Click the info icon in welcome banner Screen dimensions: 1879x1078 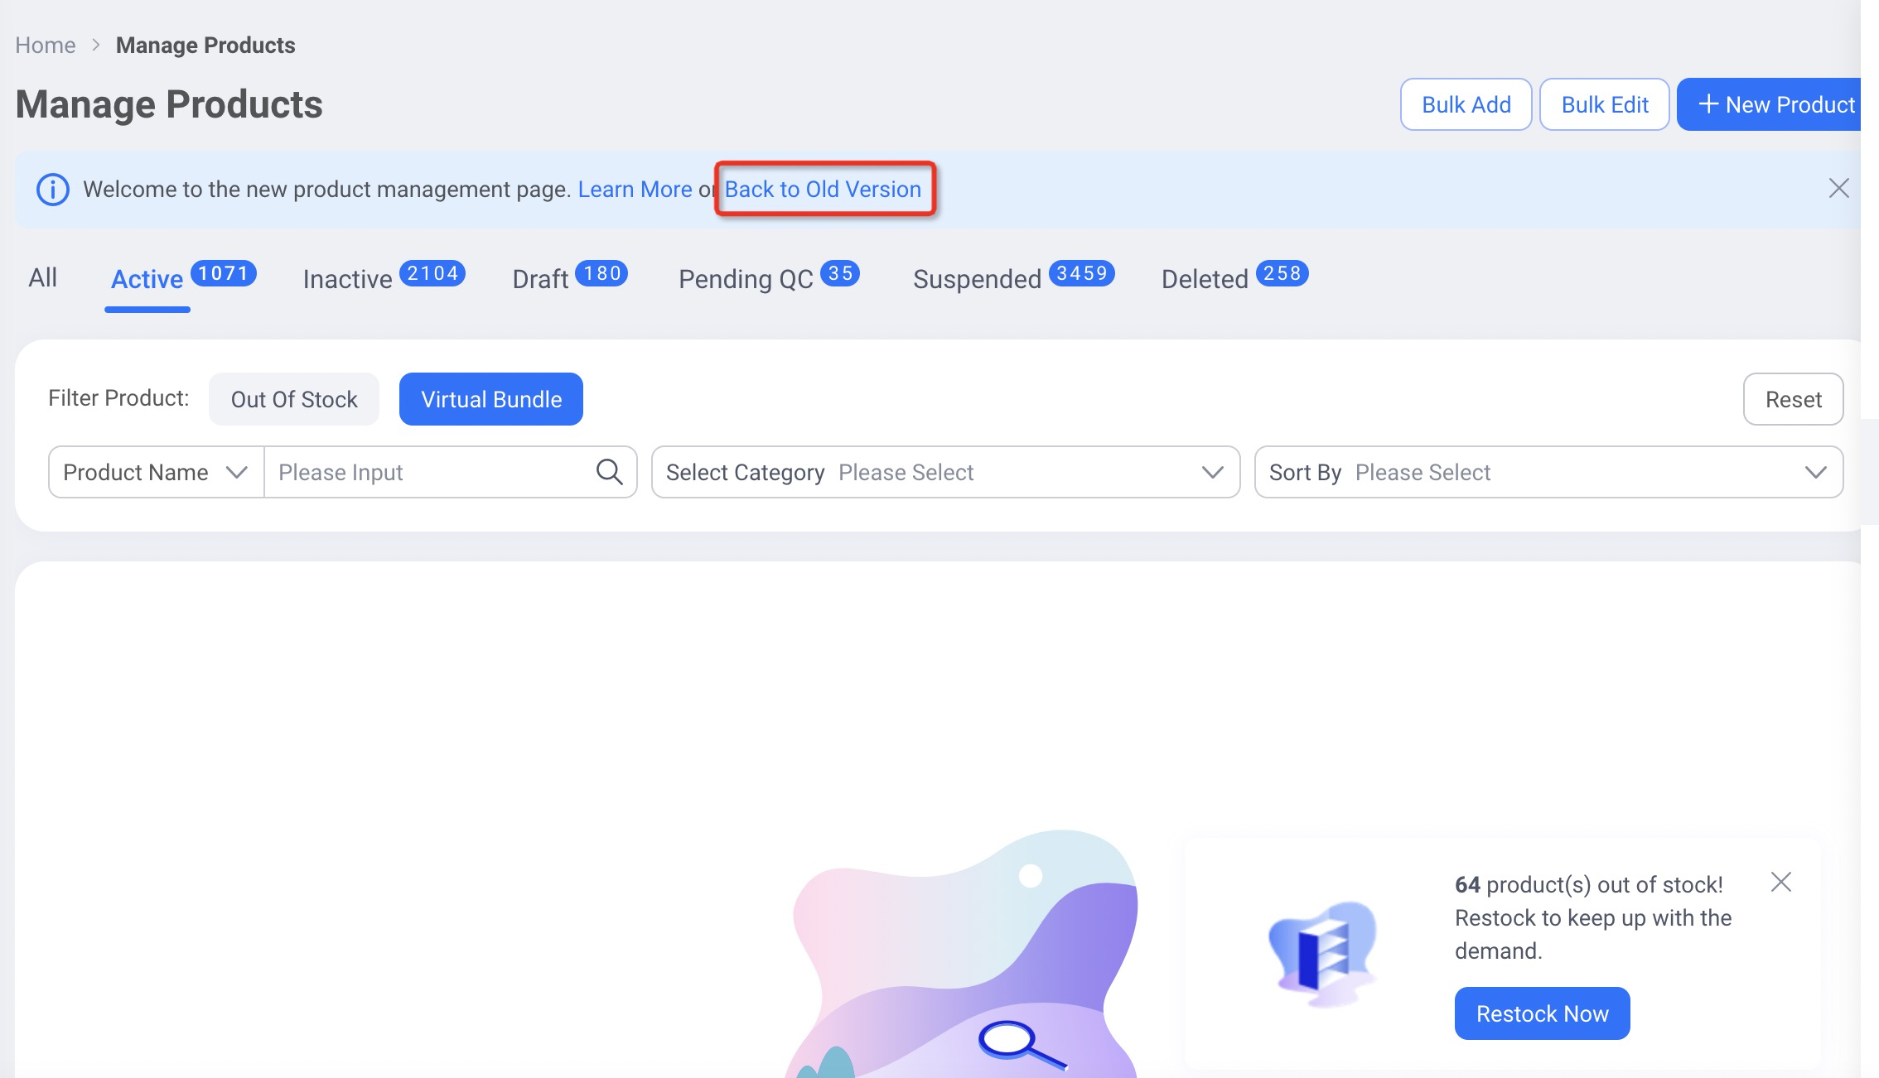(53, 190)
